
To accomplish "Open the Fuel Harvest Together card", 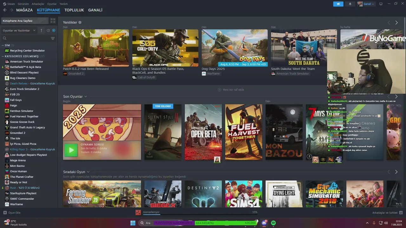I will (244, 132).
